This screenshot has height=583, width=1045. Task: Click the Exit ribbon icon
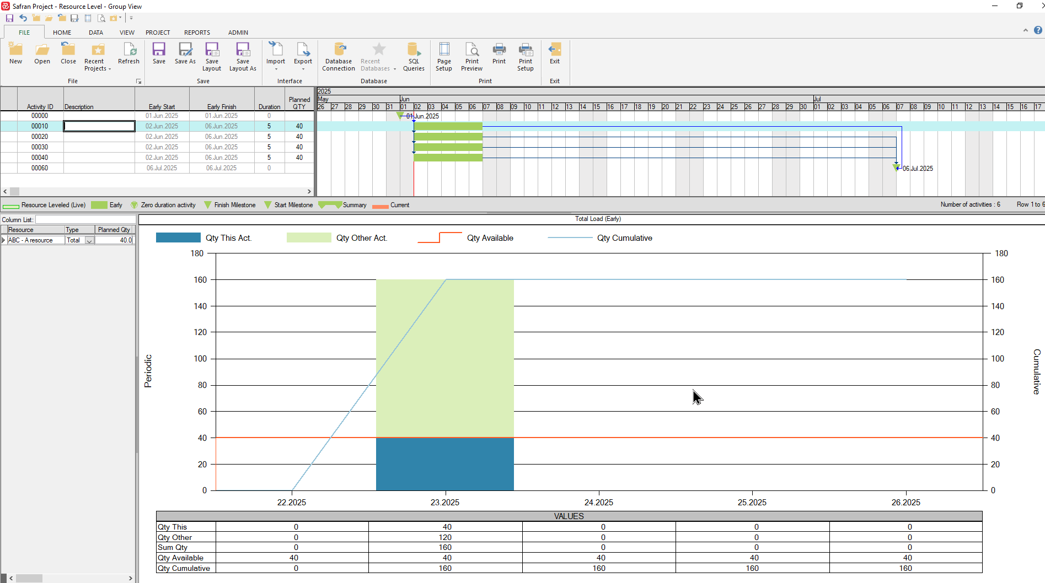point(555,54)
